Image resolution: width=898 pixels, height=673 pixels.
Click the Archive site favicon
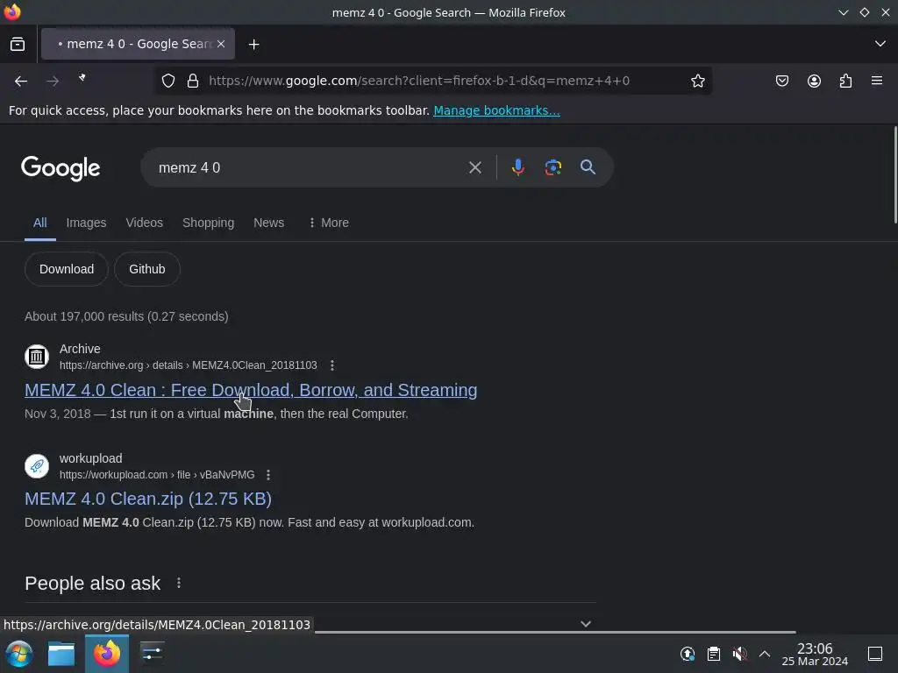[37, 357]
